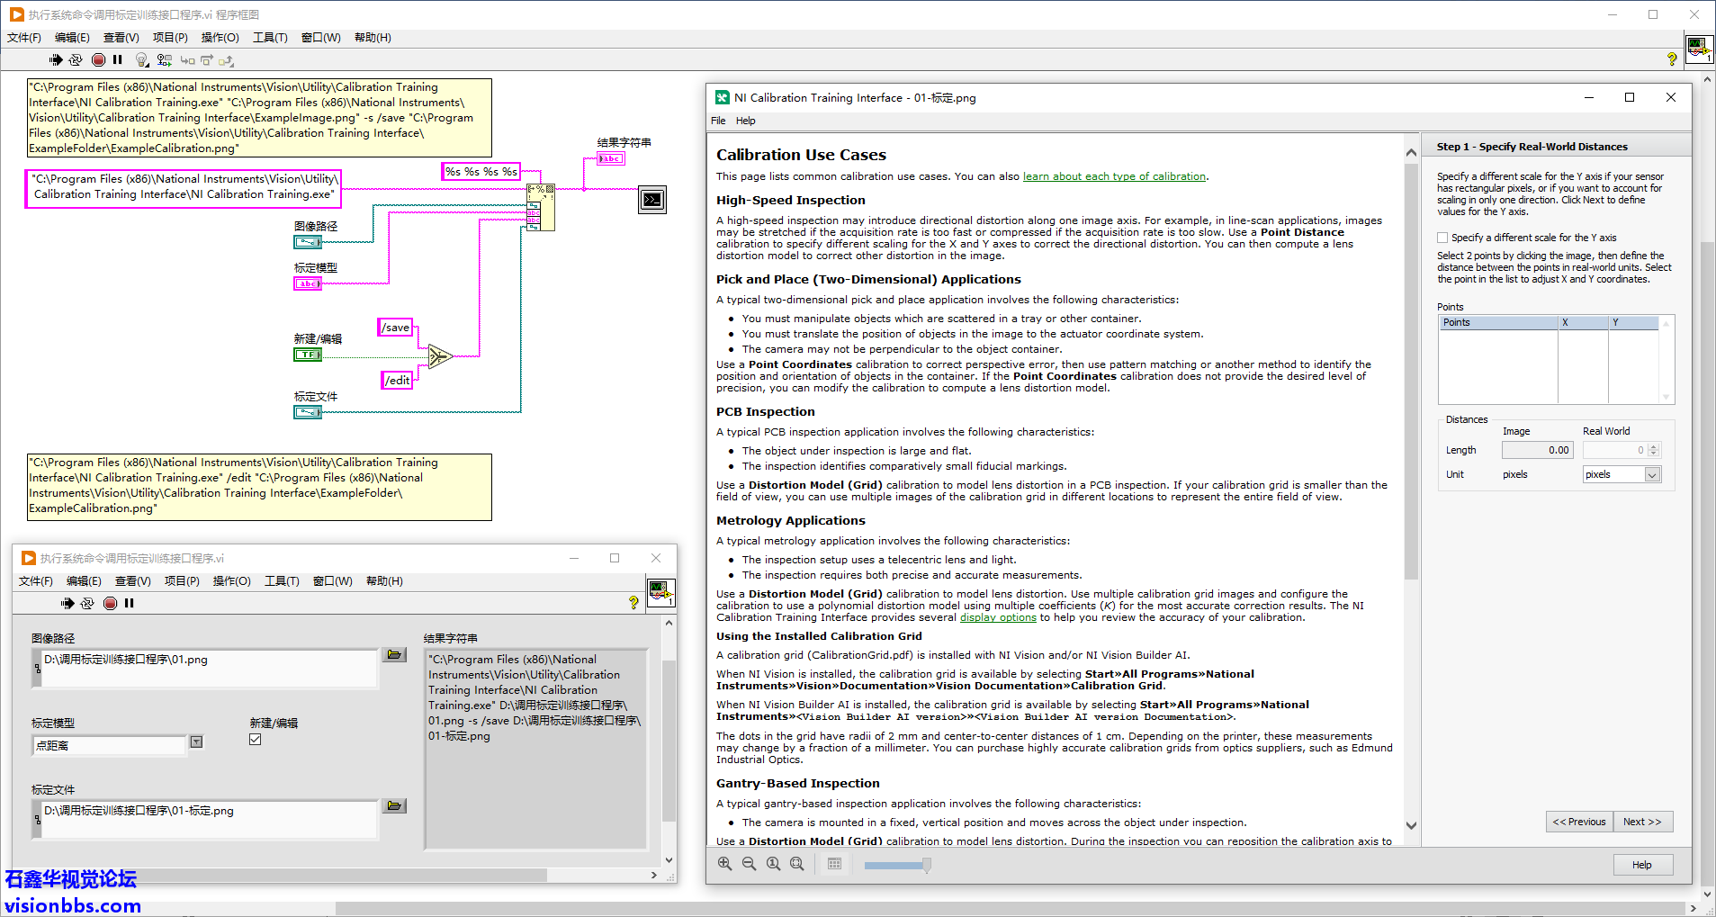Click the Highlight Execution lightbulb icon
Image resolution: width=1716 pixels, height=917 pixels.
pyautogui.click(x=141, y=60)
